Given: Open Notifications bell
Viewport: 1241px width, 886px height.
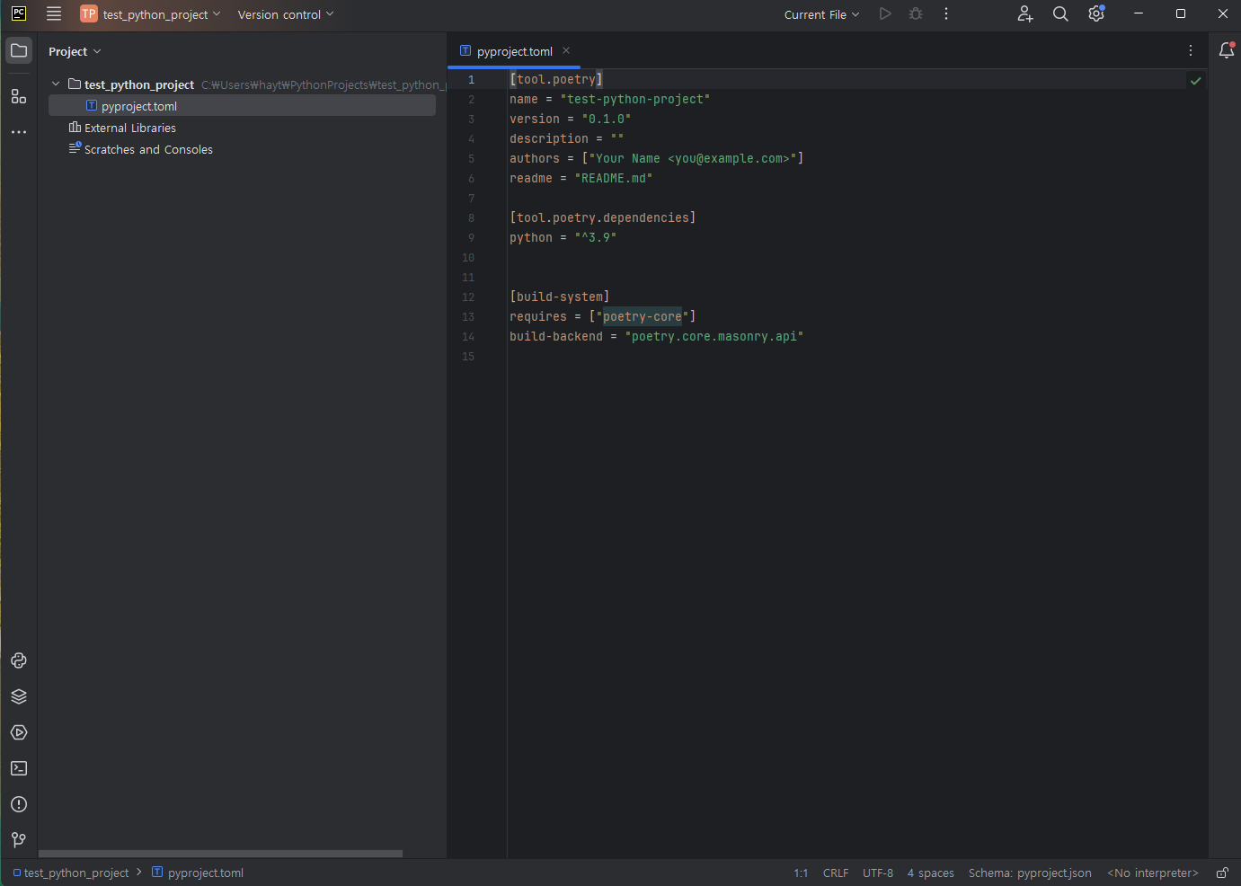Looking at the screenshot, I should coord(1227,51).
